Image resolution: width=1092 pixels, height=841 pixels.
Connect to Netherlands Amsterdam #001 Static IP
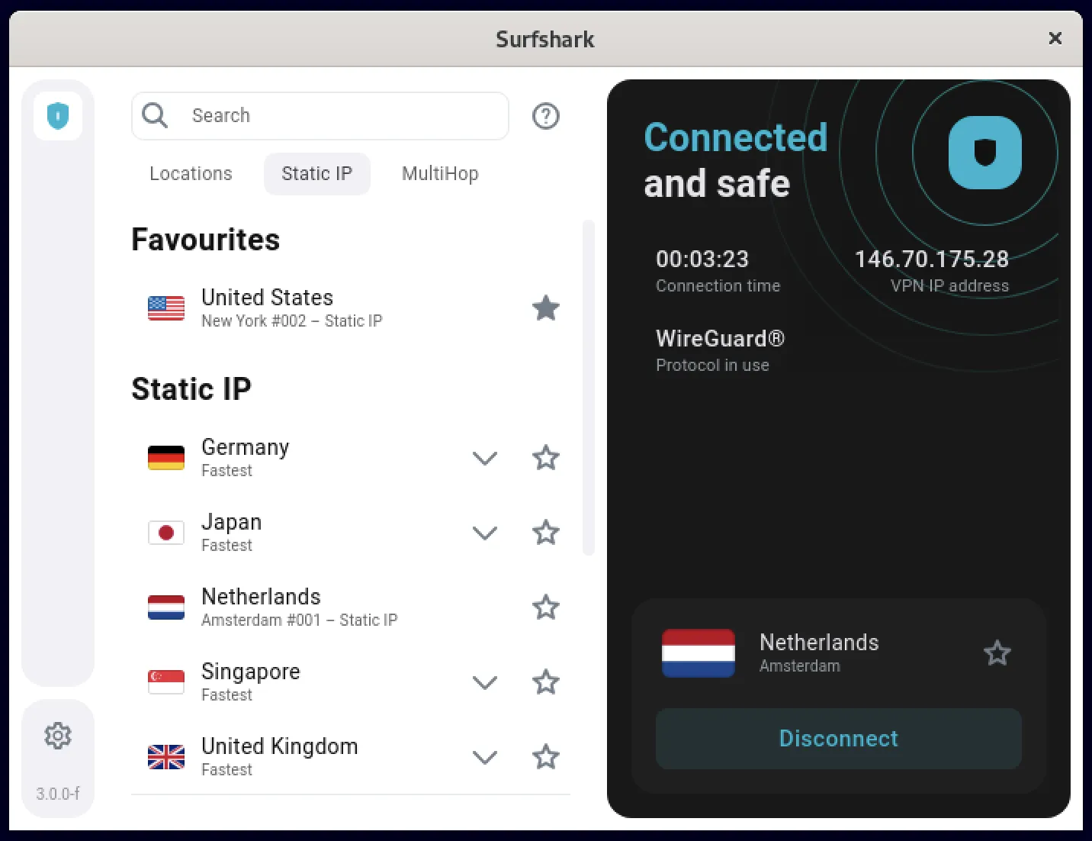click(x=299, y=607)
